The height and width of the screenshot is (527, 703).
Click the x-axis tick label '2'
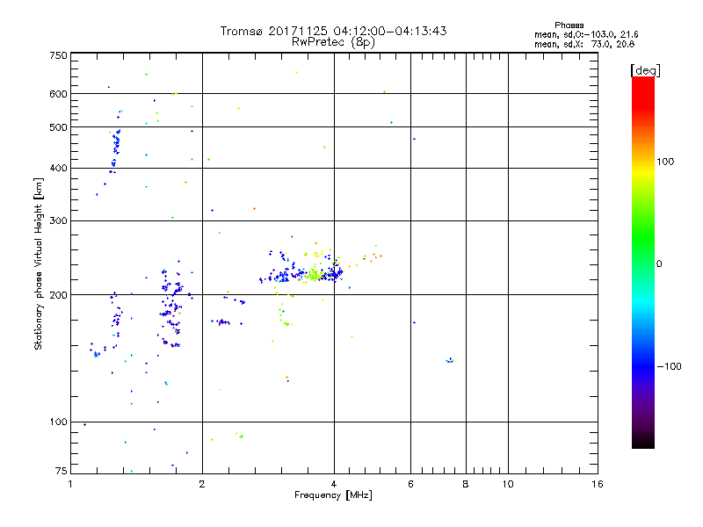[202, 484]
